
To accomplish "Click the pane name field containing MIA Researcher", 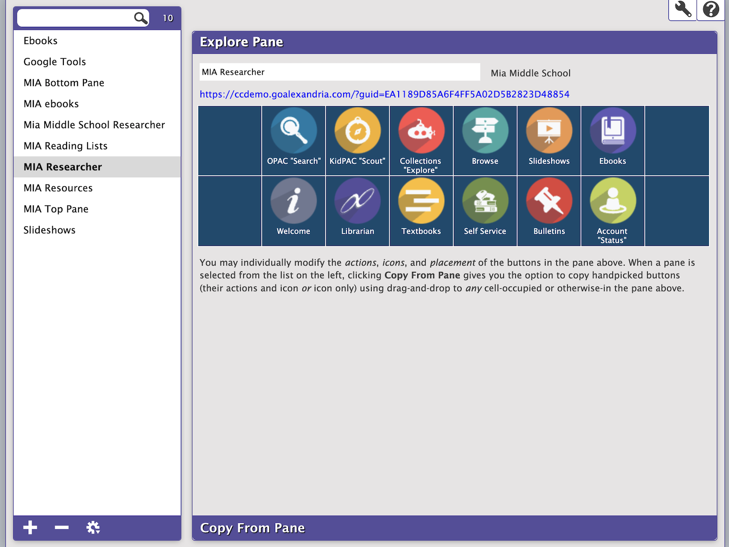I will 339,72.
